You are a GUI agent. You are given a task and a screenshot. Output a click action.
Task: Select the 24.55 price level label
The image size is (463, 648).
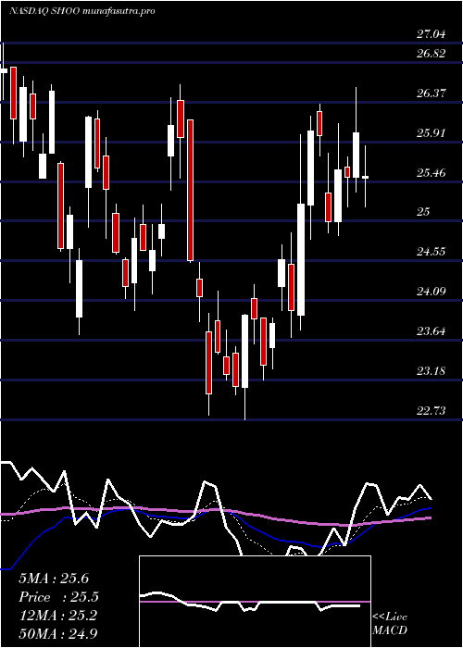coord(432,252)
